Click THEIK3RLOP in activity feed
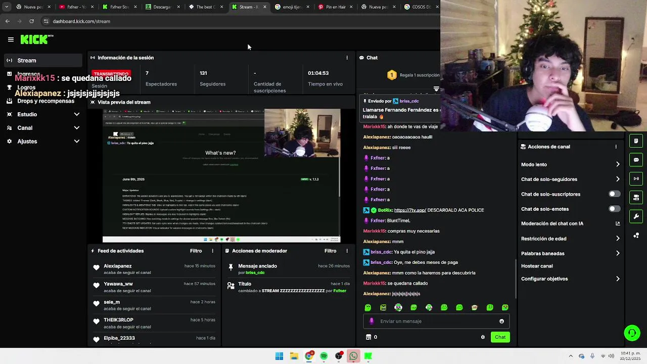The height and width of the screenshot is (364, 647). click(x=118, y=320)
